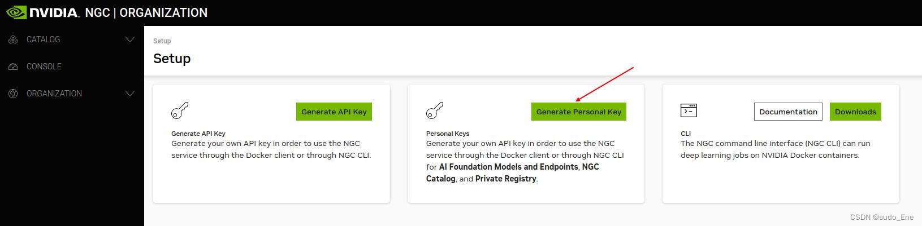This screenshot has width=922, height=226.
Task: Click the Catalog cubes icon in sidebar
Action: click(14, 39)
